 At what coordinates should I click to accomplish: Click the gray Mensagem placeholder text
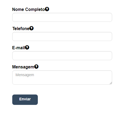tap(25, 75)
